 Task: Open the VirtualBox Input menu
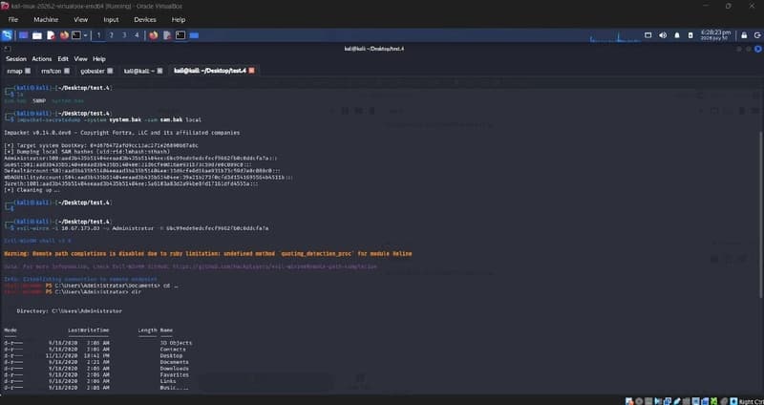point(111,19)
